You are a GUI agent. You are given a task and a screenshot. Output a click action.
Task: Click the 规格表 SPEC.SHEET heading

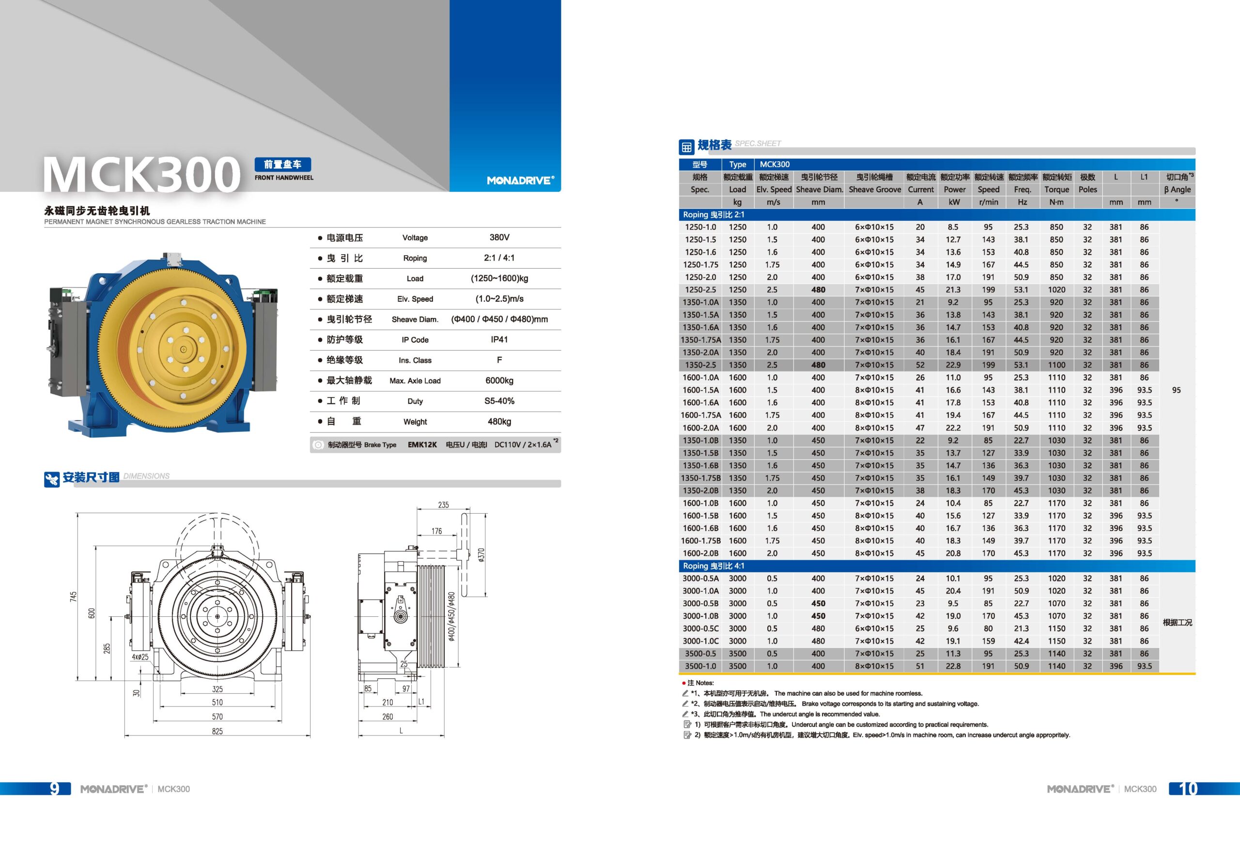(x=739, y=144)
